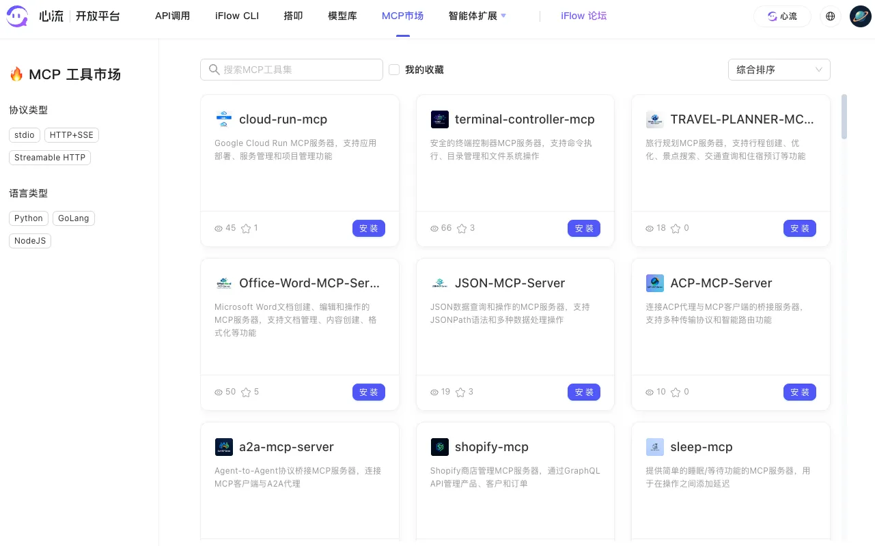Image resolution: width=875 pixels, height=546 pixels.
Task: Click the iFlow logo in the header
Action: click(x=18, y=16)
